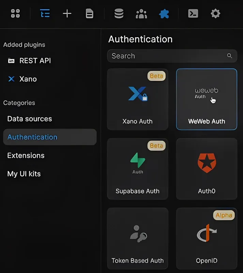Click the Xano X logo in sidebar

click(12, 79)
